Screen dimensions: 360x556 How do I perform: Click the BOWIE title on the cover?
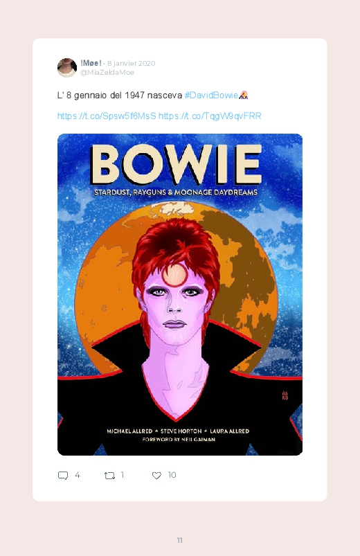(x=177, y=164)
